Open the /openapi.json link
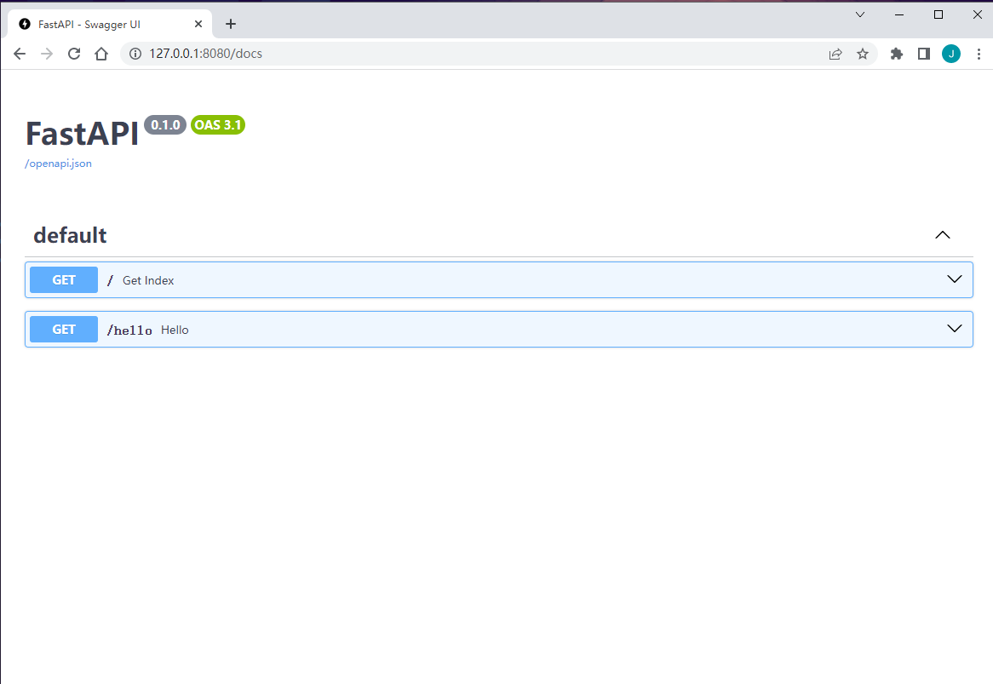993x684 pixels. tap(57, 163)
